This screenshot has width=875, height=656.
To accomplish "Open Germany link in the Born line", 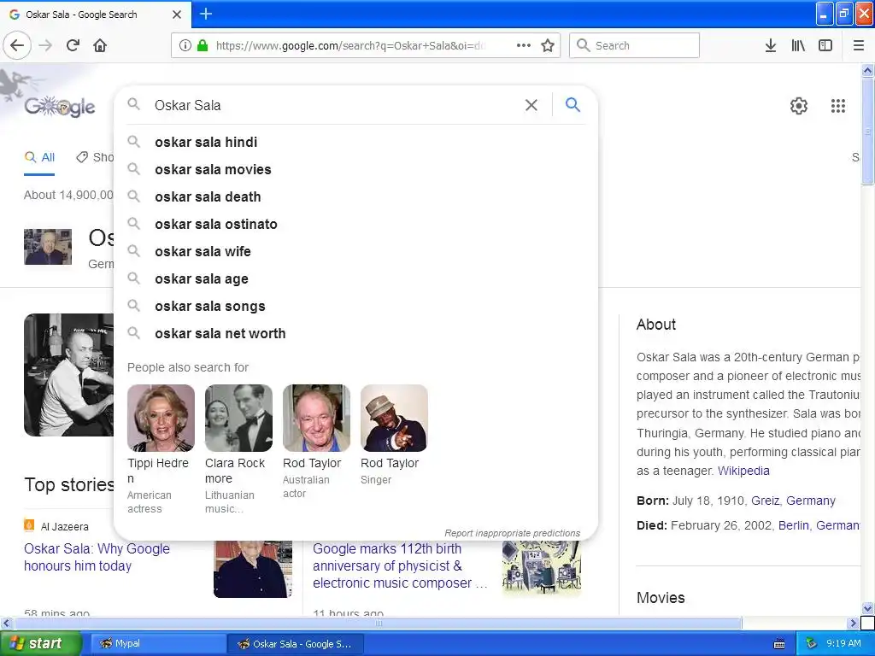I will pyautogui.click(x=811, y=501).
